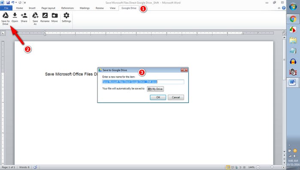
Task: Click the Undo icon in Quick Access Toolbar
Action: 13,3
